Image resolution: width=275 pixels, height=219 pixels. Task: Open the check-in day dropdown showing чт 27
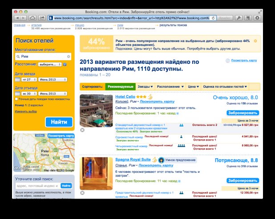pos(28,79)
